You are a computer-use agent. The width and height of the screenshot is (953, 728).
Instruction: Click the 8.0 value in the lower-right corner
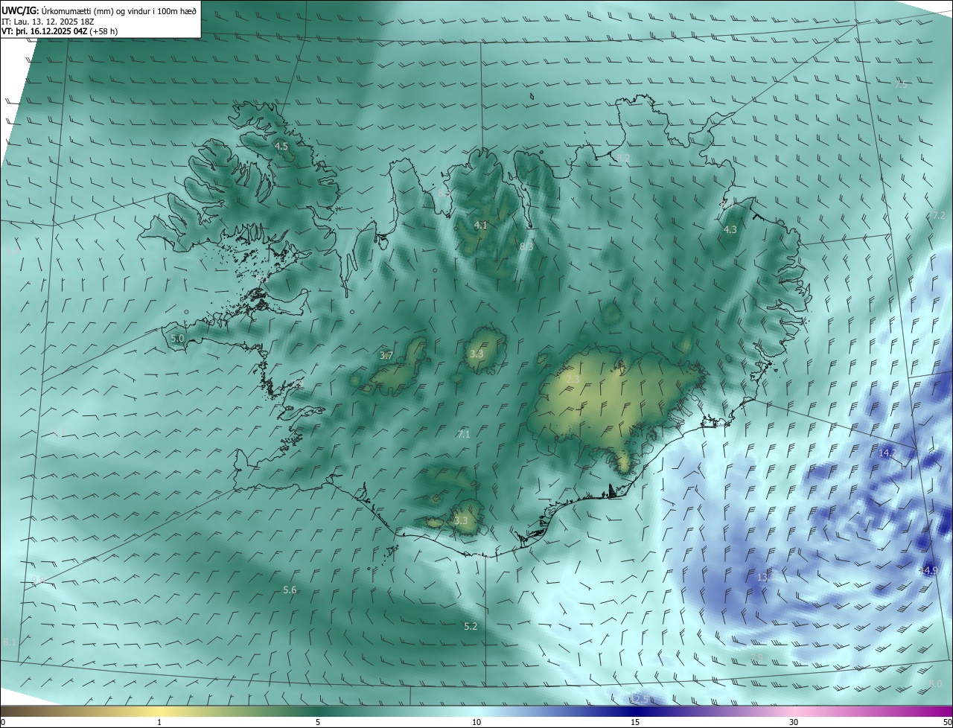point(936,683)
